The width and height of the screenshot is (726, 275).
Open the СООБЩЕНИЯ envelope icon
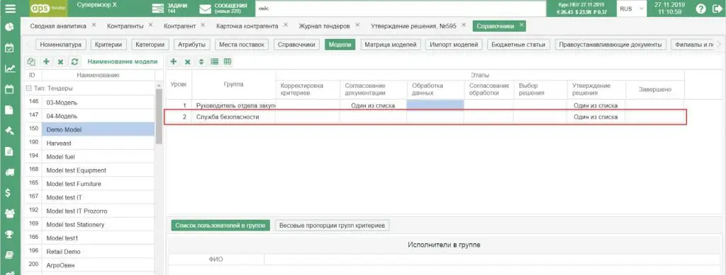coord(205,8)
